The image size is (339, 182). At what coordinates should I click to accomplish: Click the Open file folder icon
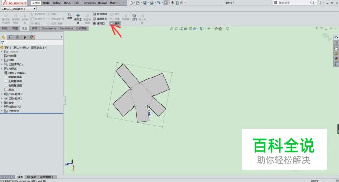pyautogui.click(x=138, y=3)
